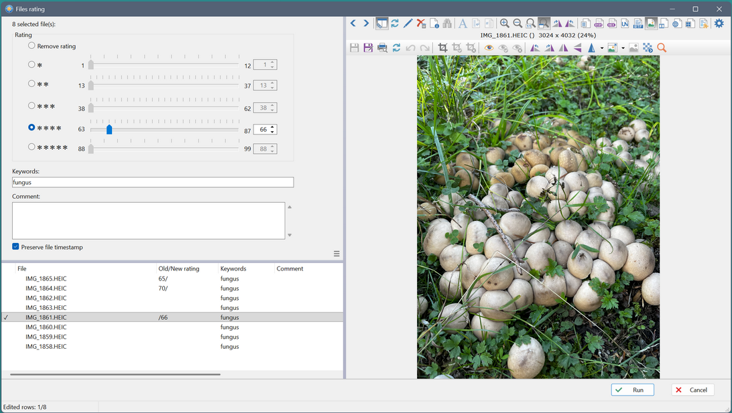Select the three-star rating option
This screenshot has width=732, height=413.
tap(32, 106)
